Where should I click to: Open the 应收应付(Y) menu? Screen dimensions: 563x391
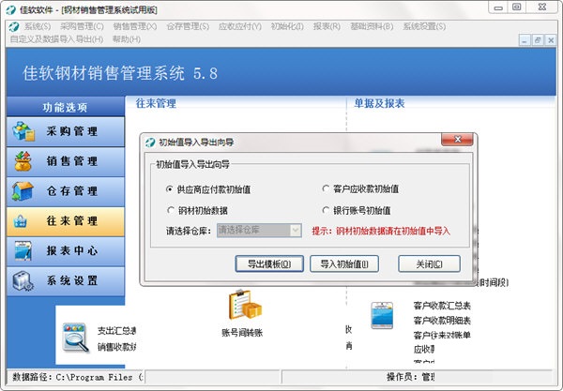point(240,26)
